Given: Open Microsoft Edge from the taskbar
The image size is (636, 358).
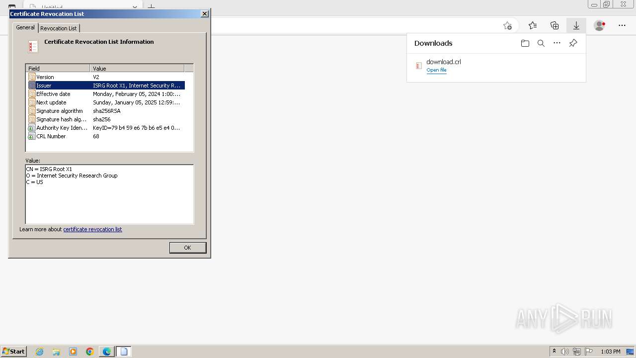Looking at the screenshot, I should point(107,352).
